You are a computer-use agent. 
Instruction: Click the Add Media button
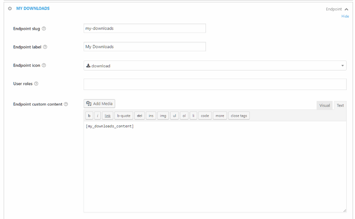tap(99, 104)
